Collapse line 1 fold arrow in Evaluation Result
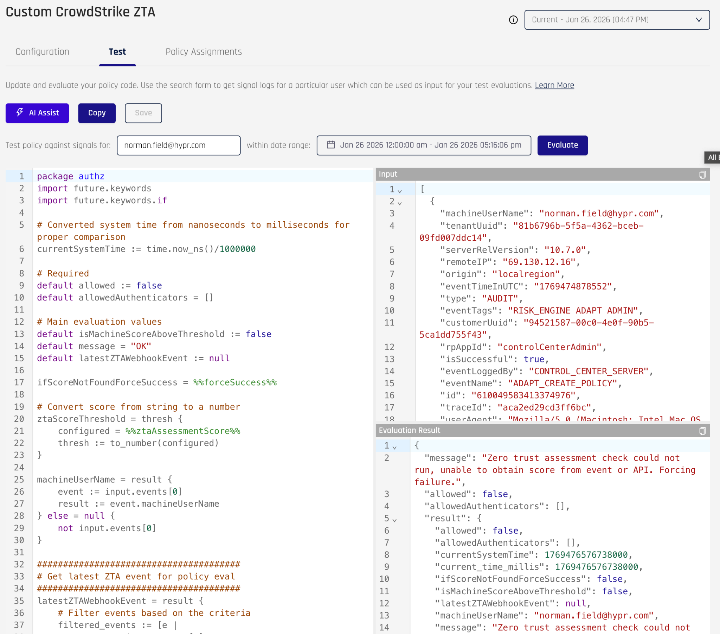720x634 pixels. point(394,447)
